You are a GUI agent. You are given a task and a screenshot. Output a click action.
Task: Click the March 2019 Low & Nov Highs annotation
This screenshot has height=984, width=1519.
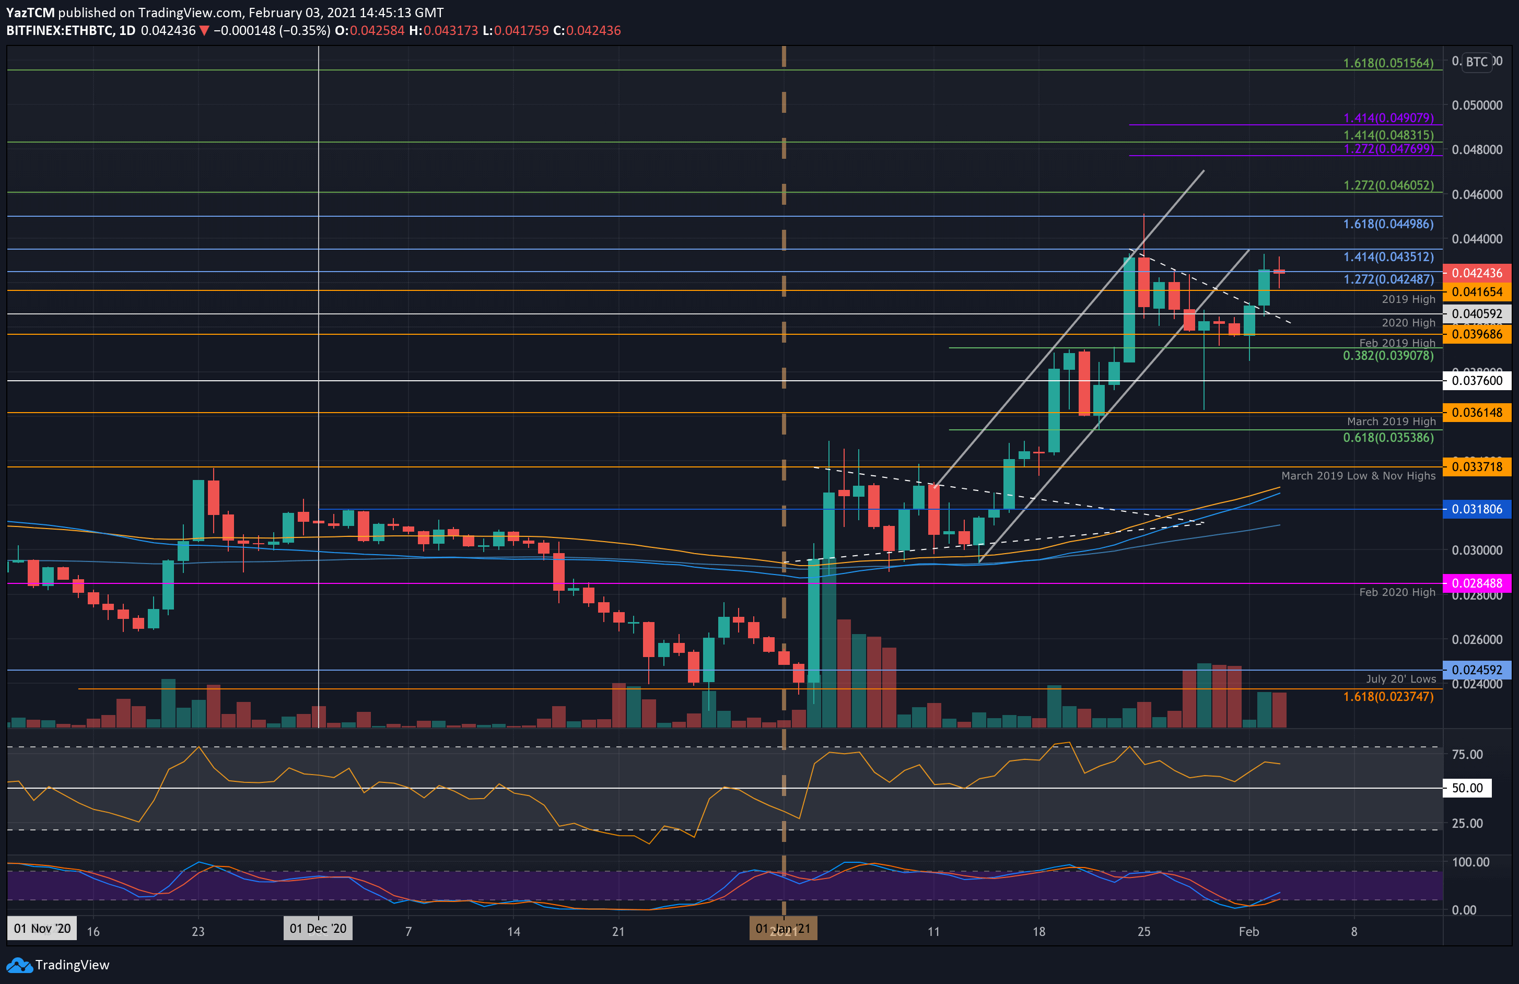tap(1358, 476)
